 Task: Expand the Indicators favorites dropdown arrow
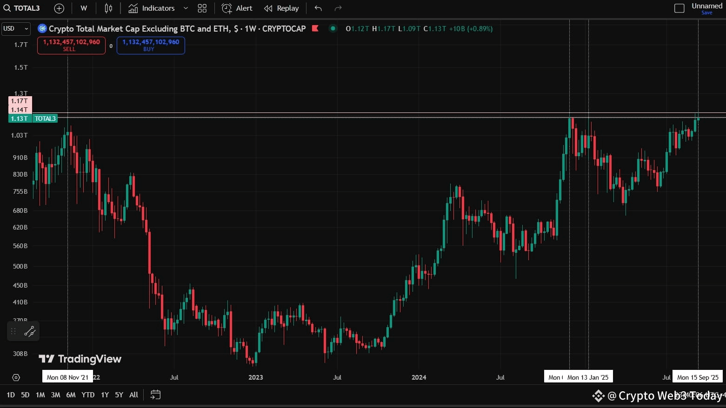186,8
